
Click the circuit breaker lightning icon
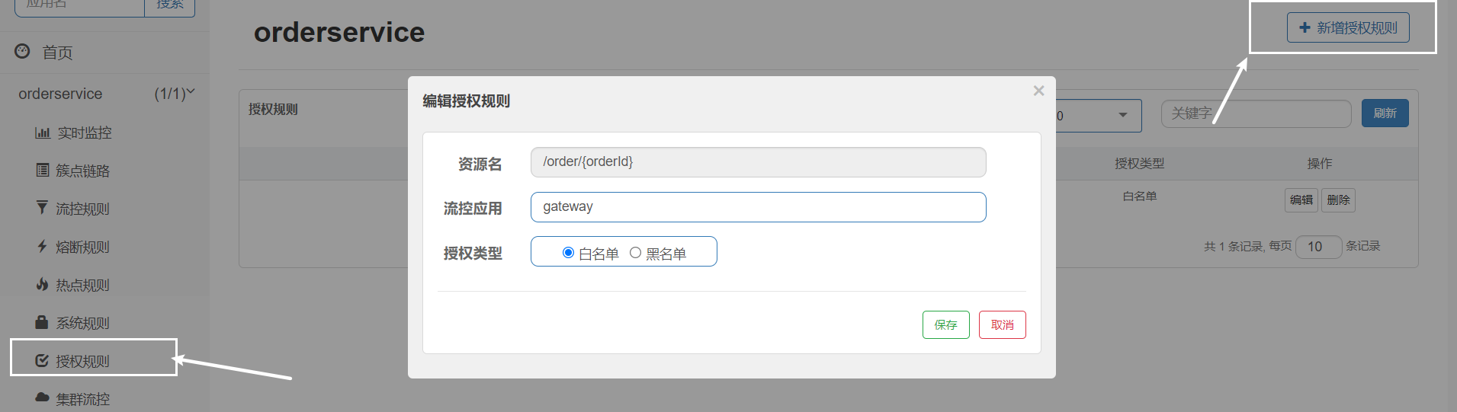pos(42,247)
